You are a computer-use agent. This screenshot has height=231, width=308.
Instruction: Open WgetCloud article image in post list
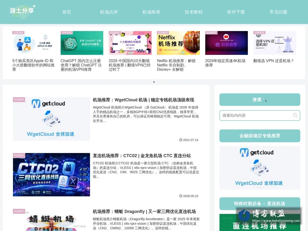coord(51,119)
